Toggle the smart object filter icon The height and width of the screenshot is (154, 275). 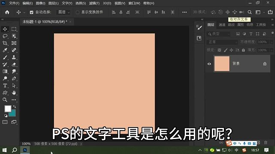tap(264, 34)
